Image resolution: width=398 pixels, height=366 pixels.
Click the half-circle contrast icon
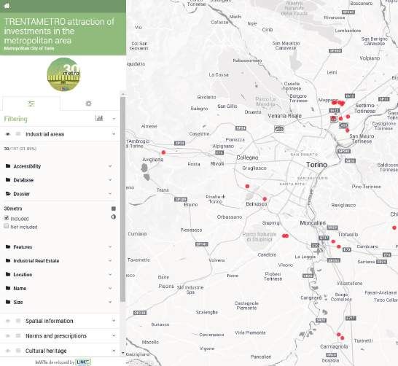point(114,217)
